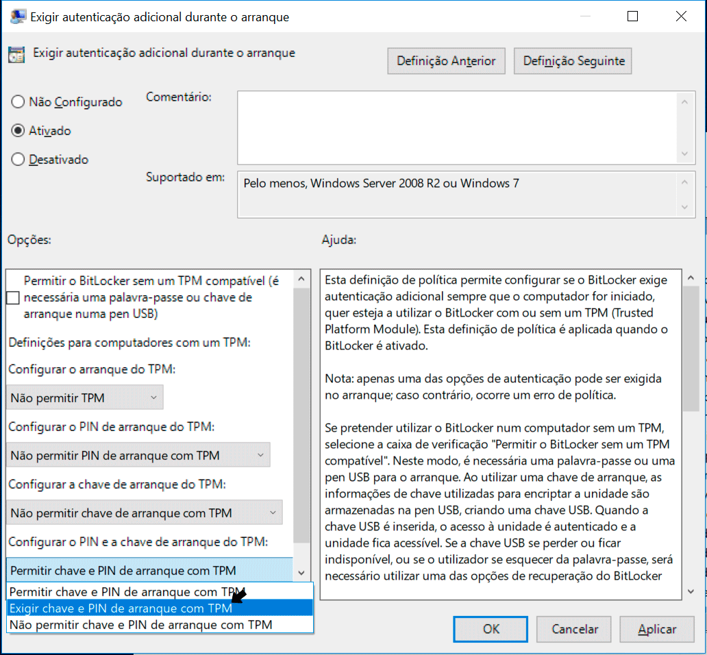The width and height of the screenshot is (707, 655).
Task: Click the Ajuda: heading label
Action: 338,240
